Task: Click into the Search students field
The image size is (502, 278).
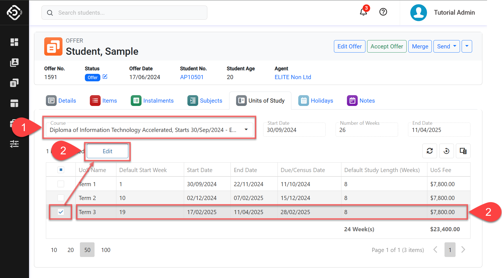Action: (x=124, y=13)
